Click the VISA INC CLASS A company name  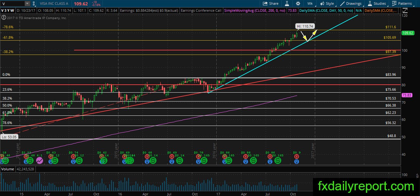click(x=54, y=3)
